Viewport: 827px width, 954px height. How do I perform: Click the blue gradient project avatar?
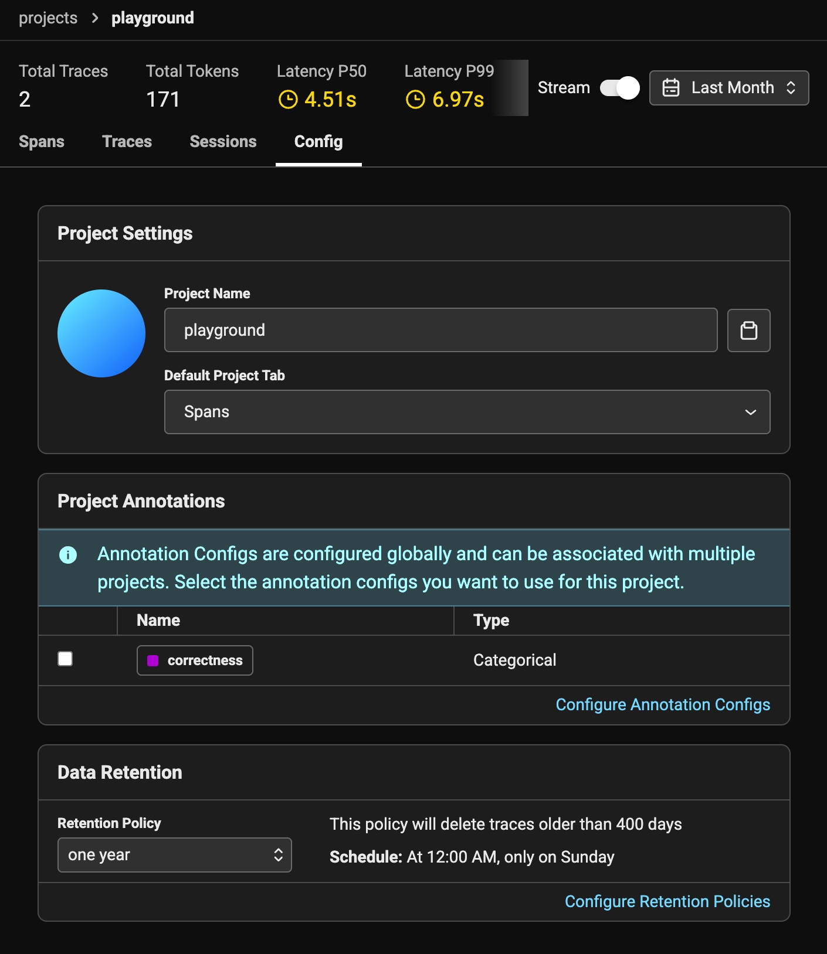click(101, 333)
